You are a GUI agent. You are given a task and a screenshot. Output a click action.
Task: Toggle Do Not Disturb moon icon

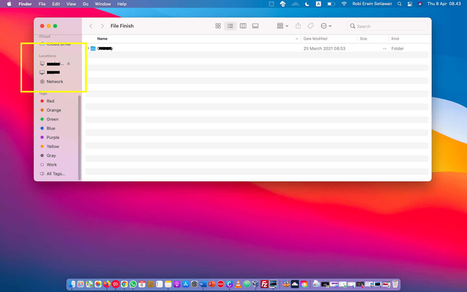[x=307, y=4]
